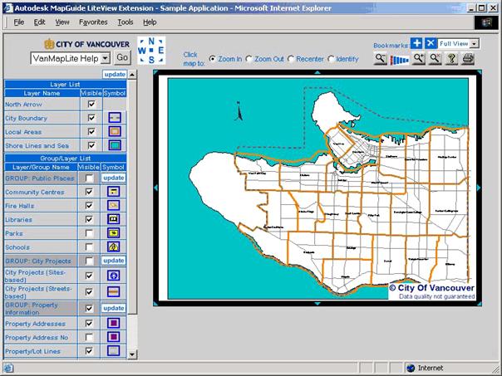The image size is (502, 376).
Task: Click the delete bookmark X icon
Action: 430,43
